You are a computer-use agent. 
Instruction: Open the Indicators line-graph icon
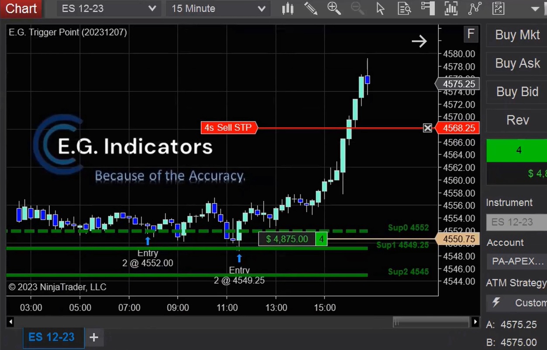(x=475, y=8)
